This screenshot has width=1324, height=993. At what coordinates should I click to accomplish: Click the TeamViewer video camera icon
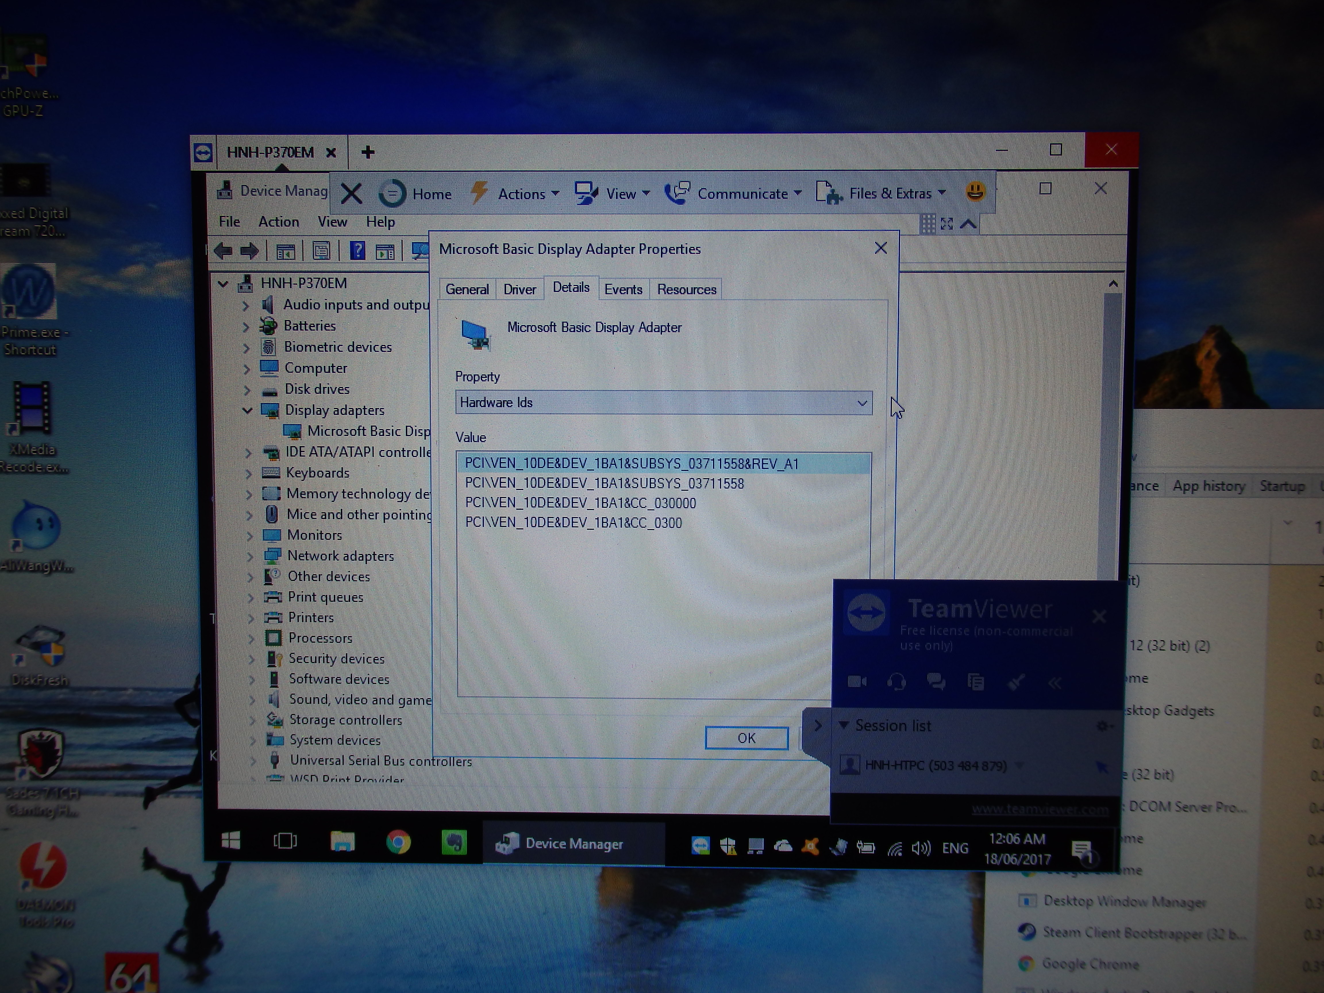tap(857, 681)
